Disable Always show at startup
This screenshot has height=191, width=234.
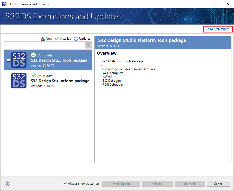click(65, 184)
